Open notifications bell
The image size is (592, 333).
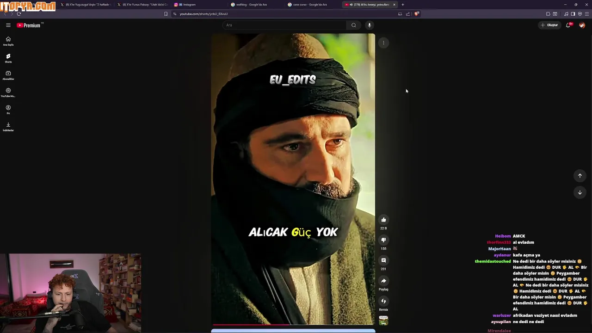point(568,25)
